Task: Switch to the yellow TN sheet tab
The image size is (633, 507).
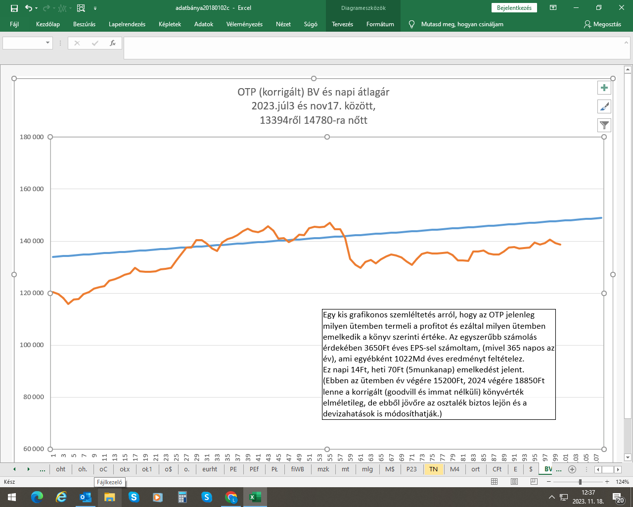Action: point(433,469)
